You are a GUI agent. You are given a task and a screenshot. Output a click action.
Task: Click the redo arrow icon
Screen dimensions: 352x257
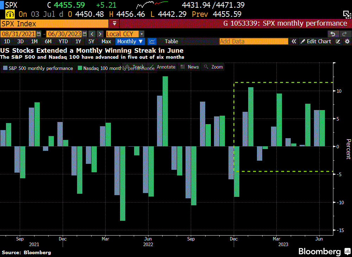point(345,34)
